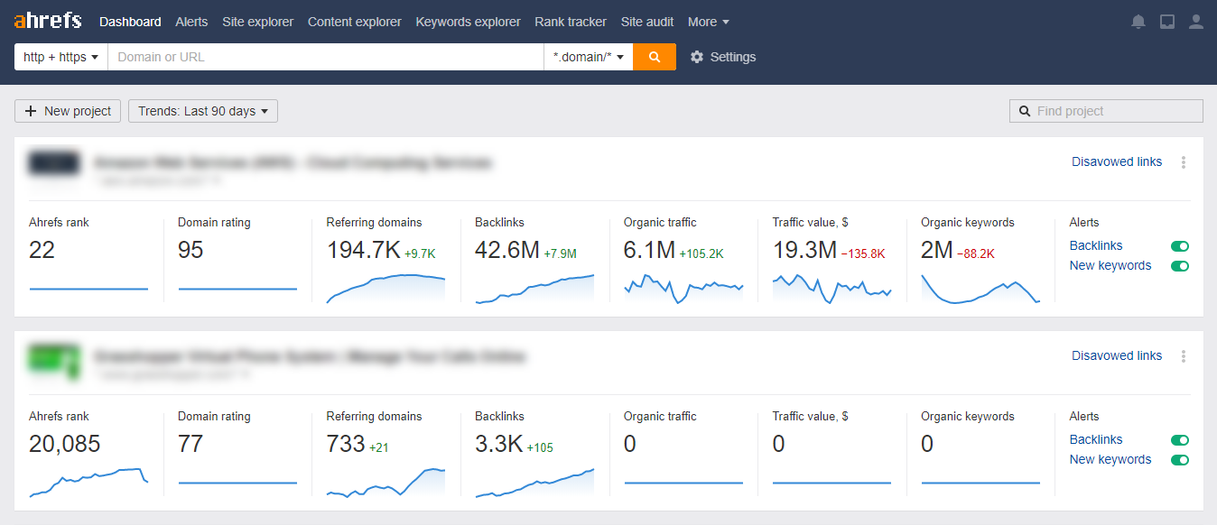Open New keywords link in second project
Viewport: 1217px width, 525px height.
click(1110, 460)
